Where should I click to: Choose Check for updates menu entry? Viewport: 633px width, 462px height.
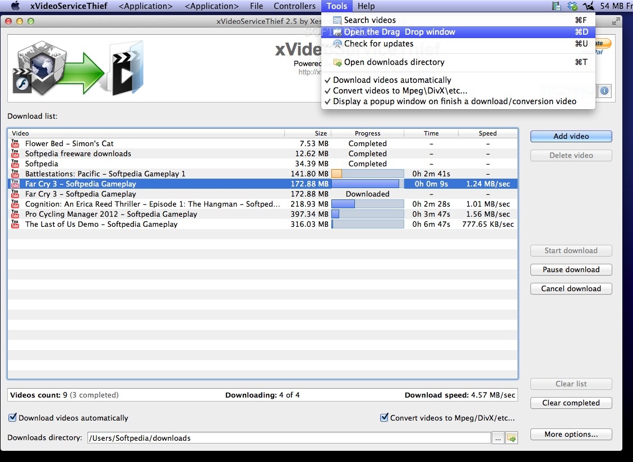(x=458, y=44)
